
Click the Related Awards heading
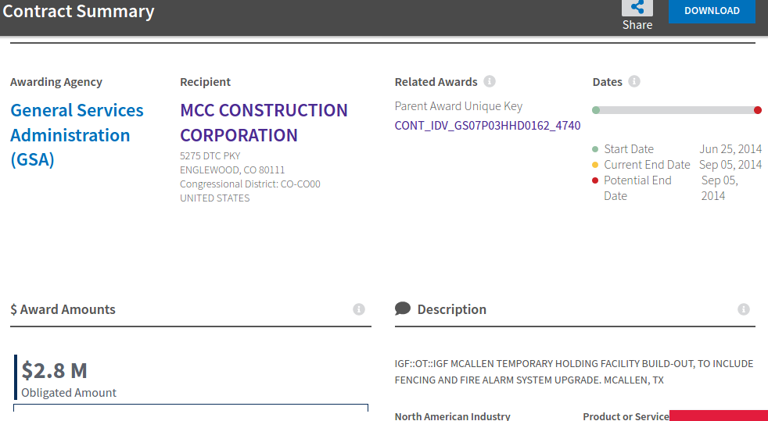click(x=436, y=82)
